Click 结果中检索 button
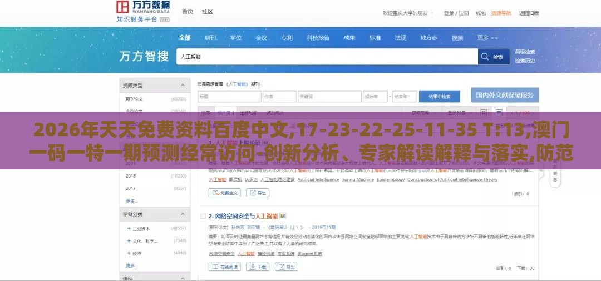 439,96
